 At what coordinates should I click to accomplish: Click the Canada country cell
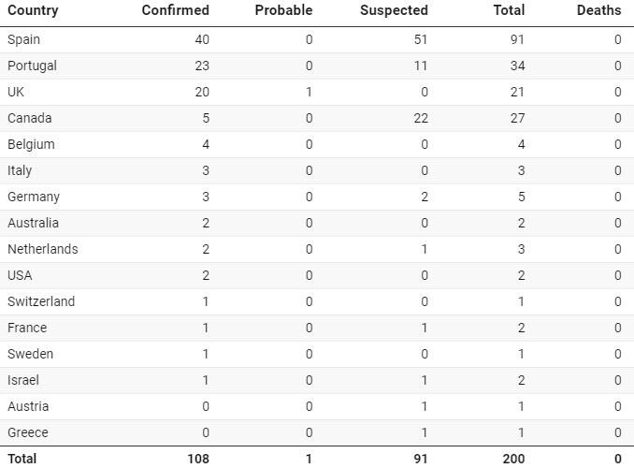click(29, 118)
